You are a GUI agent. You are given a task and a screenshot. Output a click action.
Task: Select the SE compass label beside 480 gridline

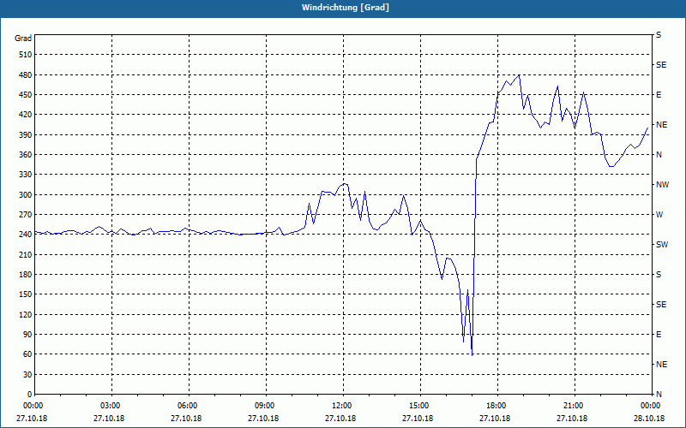pos(661,65)
